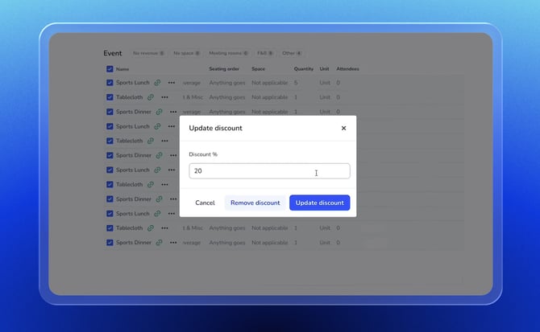This screenshot has width=540, height=332.
Task: Click the Discount % field label
Action: (203, 154)
